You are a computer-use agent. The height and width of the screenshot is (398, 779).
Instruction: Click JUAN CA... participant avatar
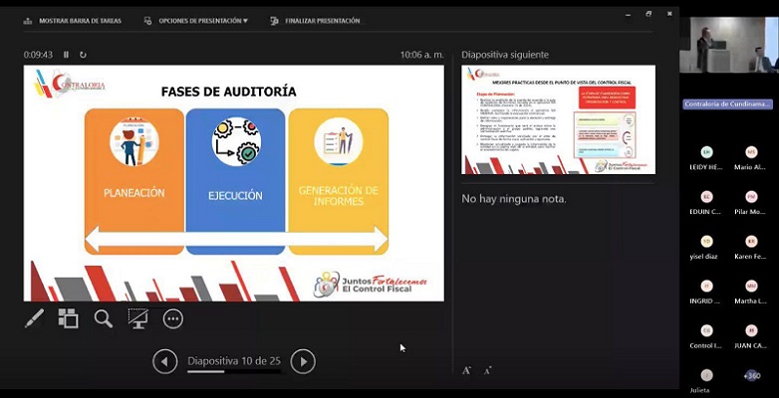tap(751, 330)
